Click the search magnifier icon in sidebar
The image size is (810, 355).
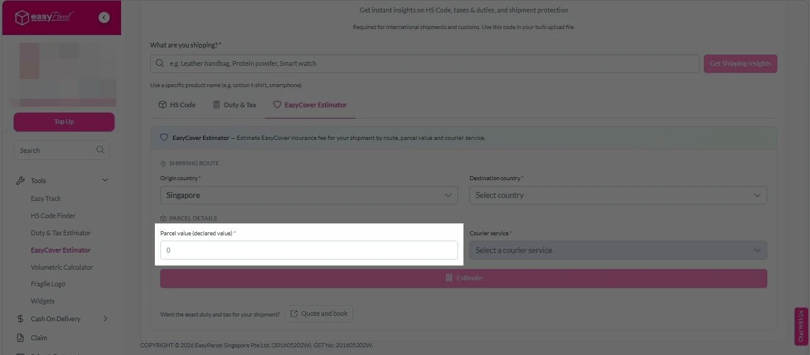tap(100, 150)
